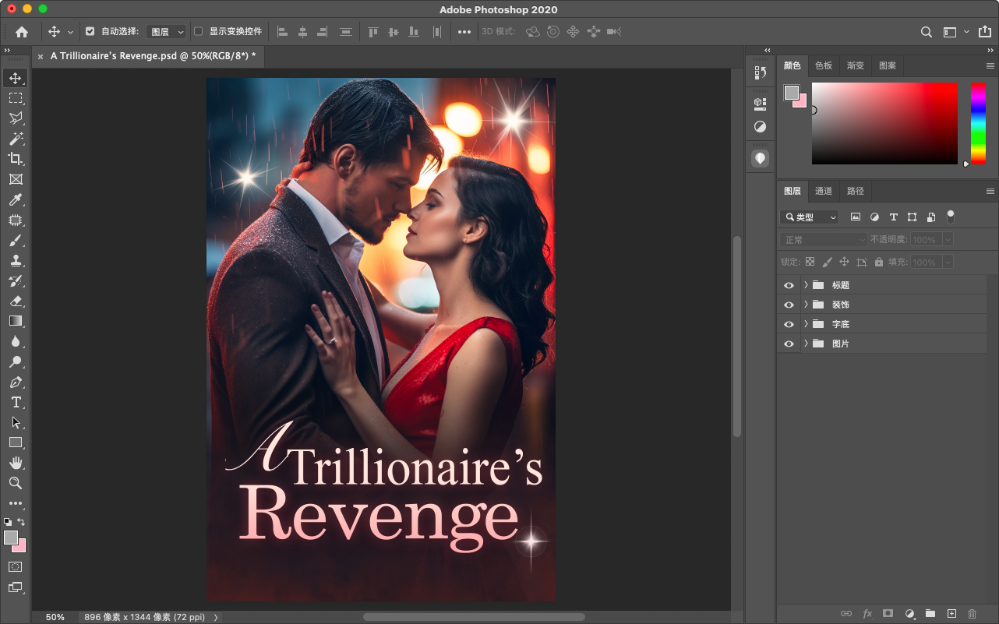Open the 类型 layer filter dropdown

[811, 217]
